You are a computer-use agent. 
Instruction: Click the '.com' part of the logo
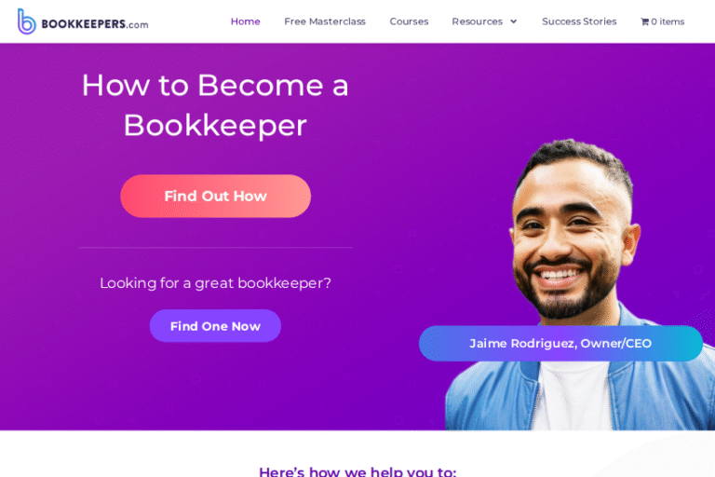(x=137, y=25)
